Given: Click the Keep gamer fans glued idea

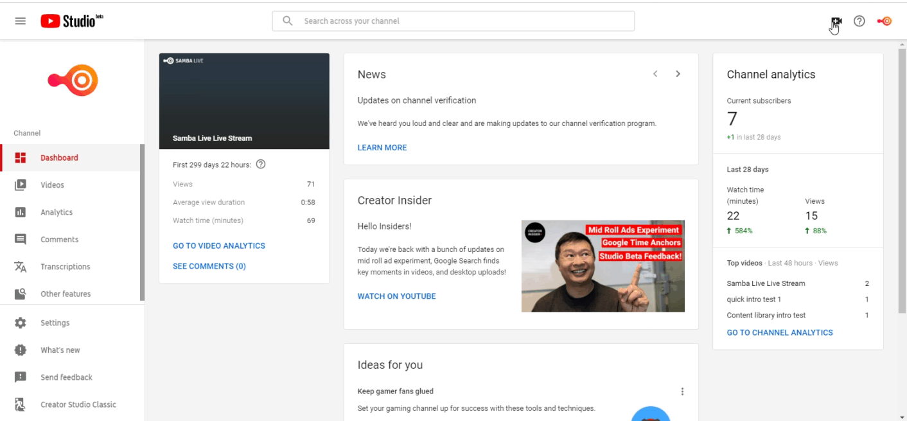Looking at the screenshot, I should pyautogui.click(x=396, y=391).
